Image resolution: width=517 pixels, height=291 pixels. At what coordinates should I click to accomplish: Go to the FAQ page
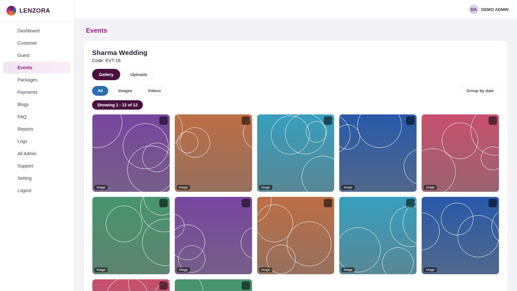[37, 117]
